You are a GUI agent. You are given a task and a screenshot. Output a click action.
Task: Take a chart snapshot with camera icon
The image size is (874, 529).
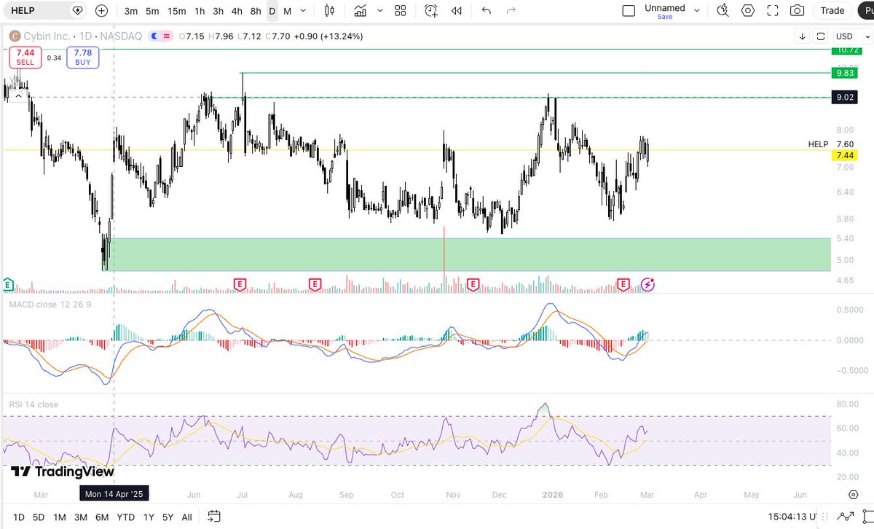pos(798,11)
